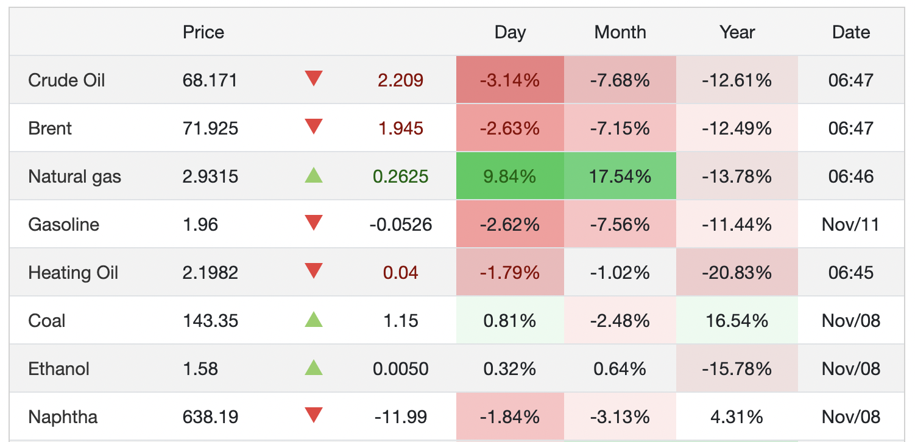Click the -1.84% Day cell for Naphtha
Image resolution: width=915 pixels, height=442 pixels.
(510, 416)
